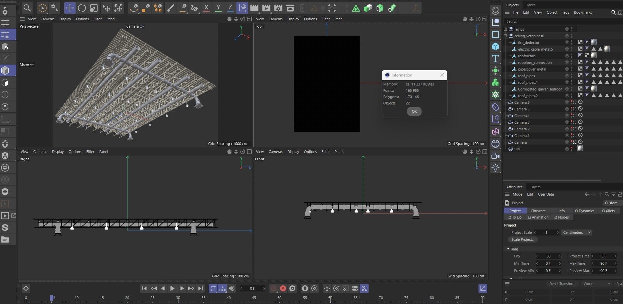623x304 pixels.
Task: Toggle autokeying with the red A button
Action: point(283,288)
